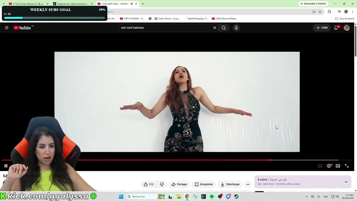
Task: Open the Windows Start menu
Action: coord(121,197)
